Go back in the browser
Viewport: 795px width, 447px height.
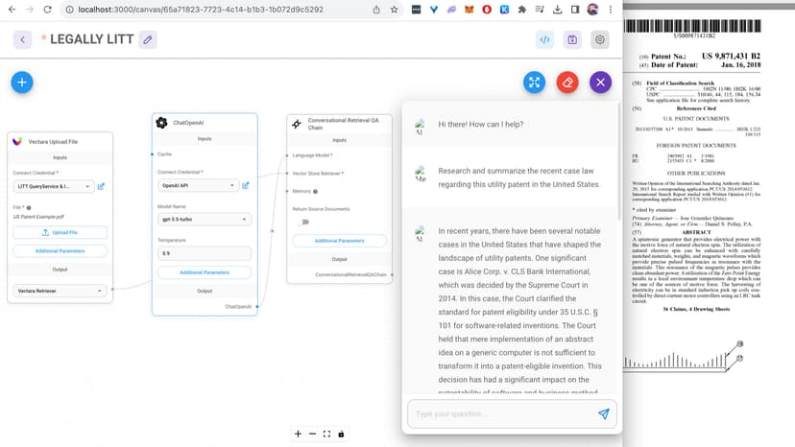(12, 10)
